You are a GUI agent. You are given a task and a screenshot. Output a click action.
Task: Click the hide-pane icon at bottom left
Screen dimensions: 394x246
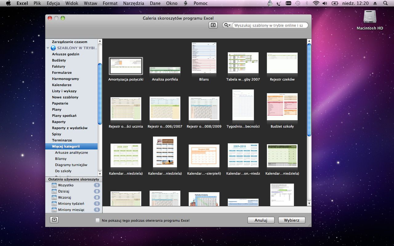point(54,220)
